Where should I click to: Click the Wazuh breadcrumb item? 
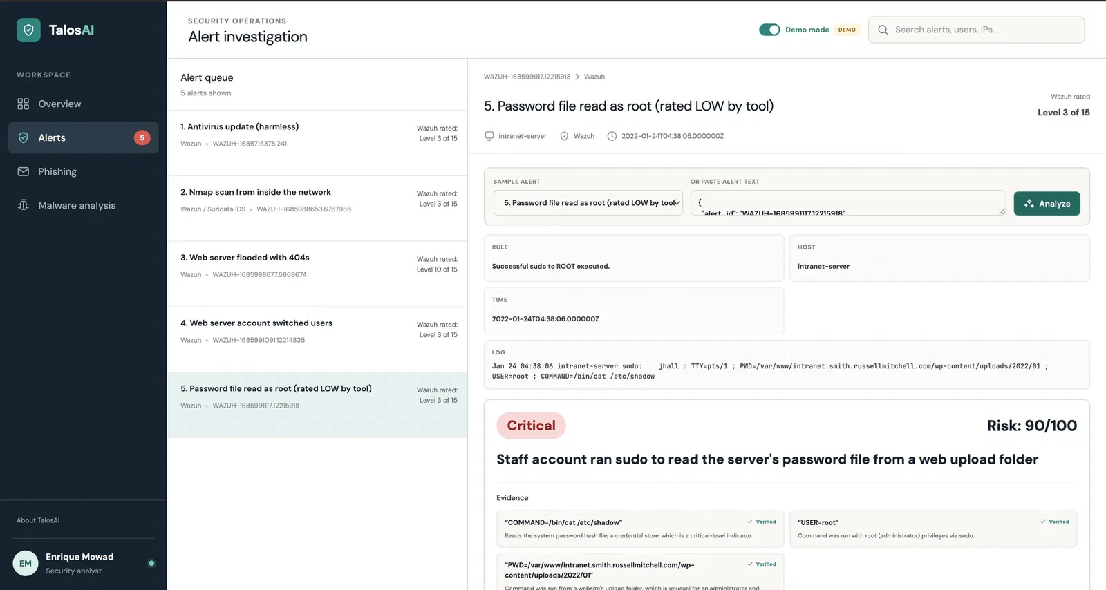pos(594,77)
